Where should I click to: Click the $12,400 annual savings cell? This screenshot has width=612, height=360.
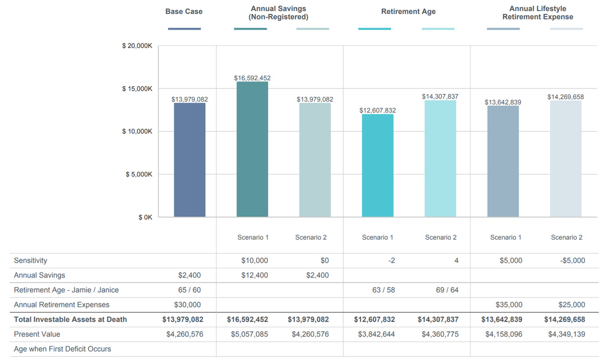pyautogui.click(x=255, y=275)
